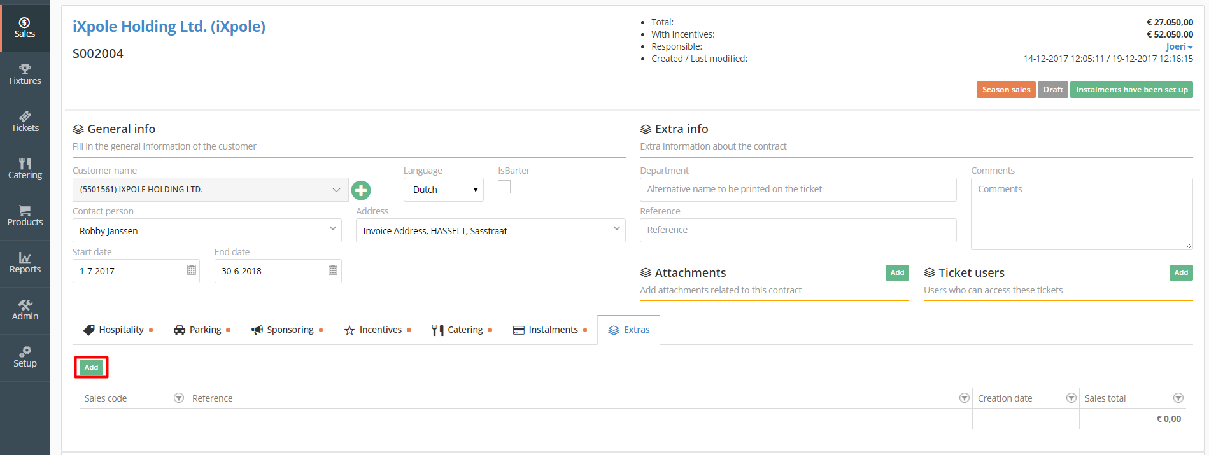Add an attachment to the contract
Viewport: 1209px width, 455px height.
coord(897,272)
